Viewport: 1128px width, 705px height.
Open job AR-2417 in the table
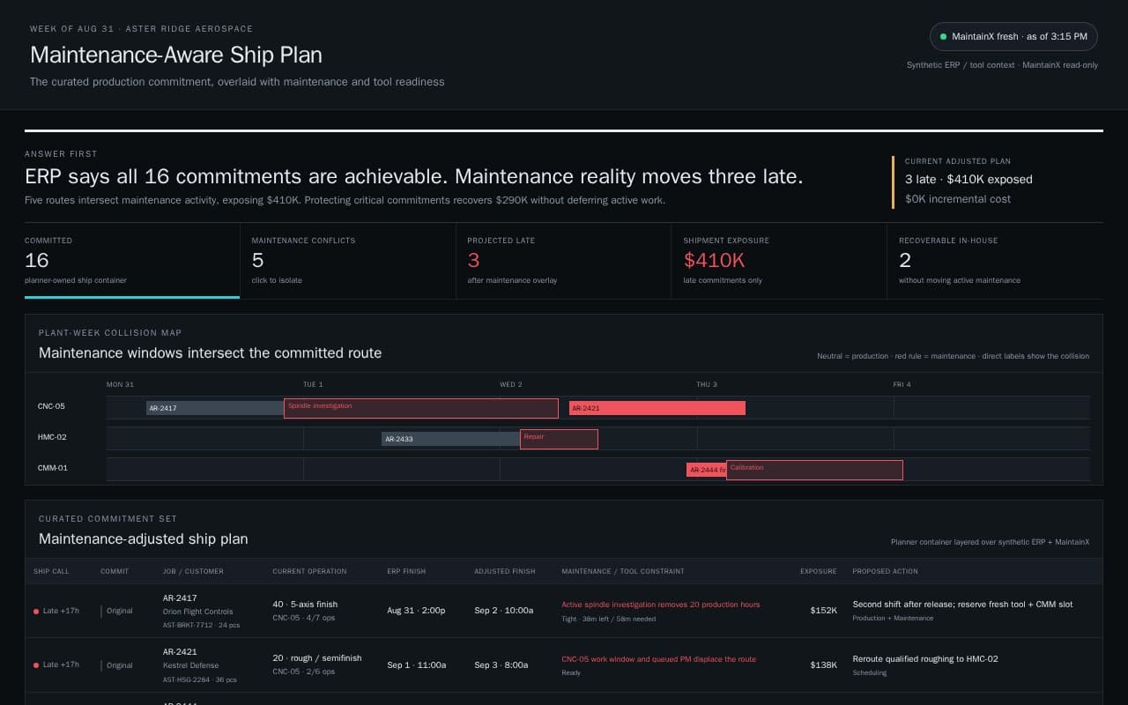(x=180, y=598)
